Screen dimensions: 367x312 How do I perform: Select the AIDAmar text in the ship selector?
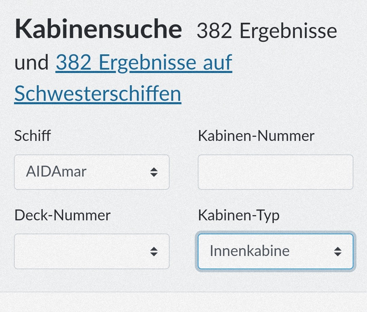[56, 172]
